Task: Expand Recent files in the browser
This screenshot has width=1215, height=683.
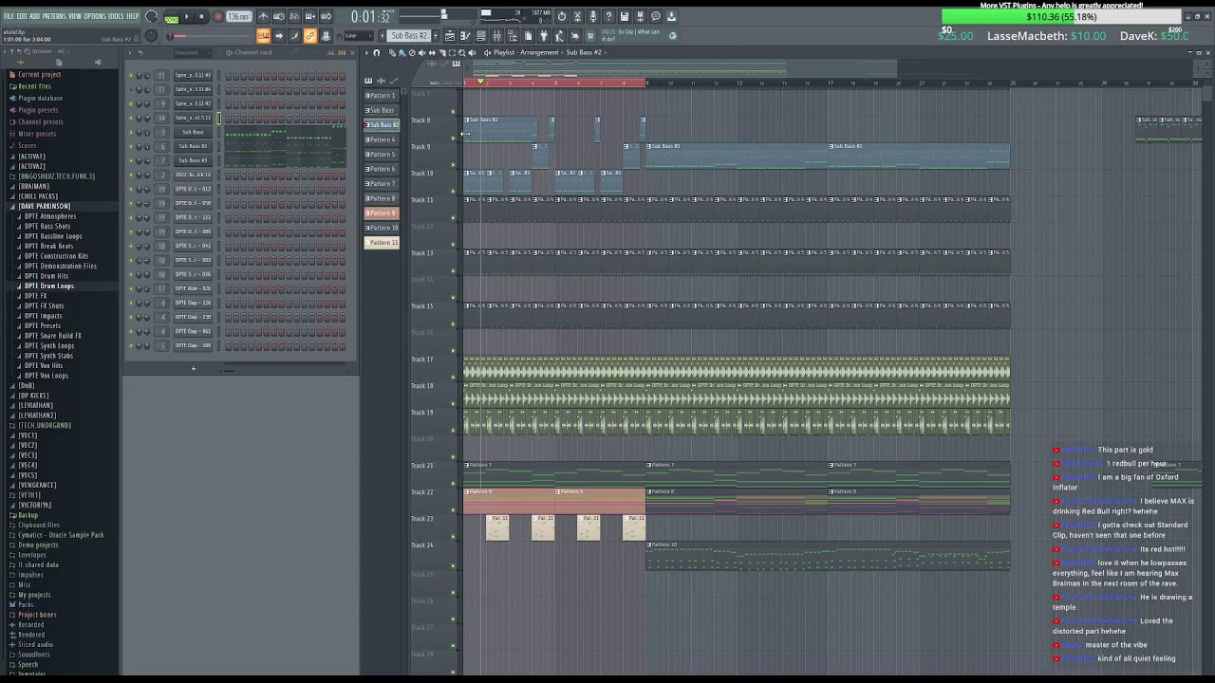Action: pyautogui.click(x=34, y=86)
